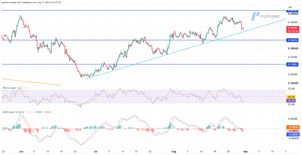The width and height of the screenshot is (302, 155).
Task: Click the 0.59500 price axis tick
Action: pyautogui.click(x=292, y=22)
